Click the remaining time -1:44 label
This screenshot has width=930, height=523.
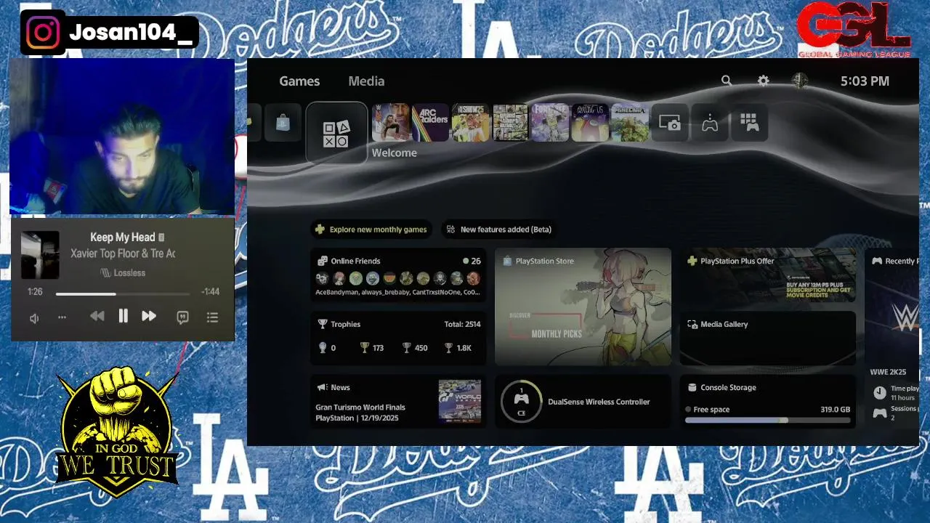211,291
